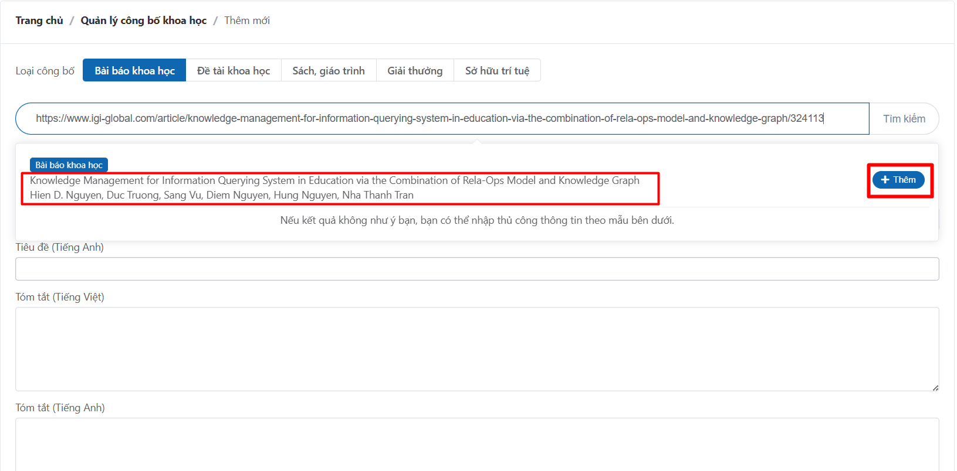The height and width of the screenshot is (471, 957).
Task: Open Quản lý công bố khoa học breadcrumb
Action: [144, 21]
